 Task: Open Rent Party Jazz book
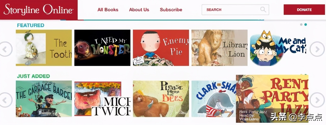pos(272,99)
